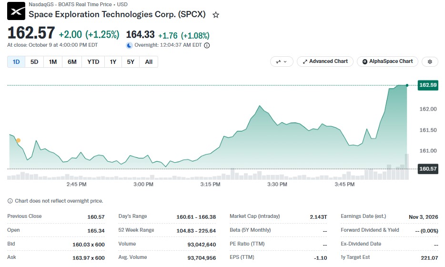Click the 2:45 PM axis label

point(76,185)
